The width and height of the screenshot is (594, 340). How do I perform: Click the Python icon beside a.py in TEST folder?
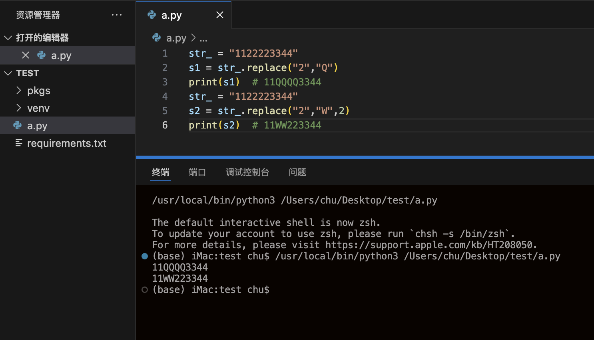point(18,126)
